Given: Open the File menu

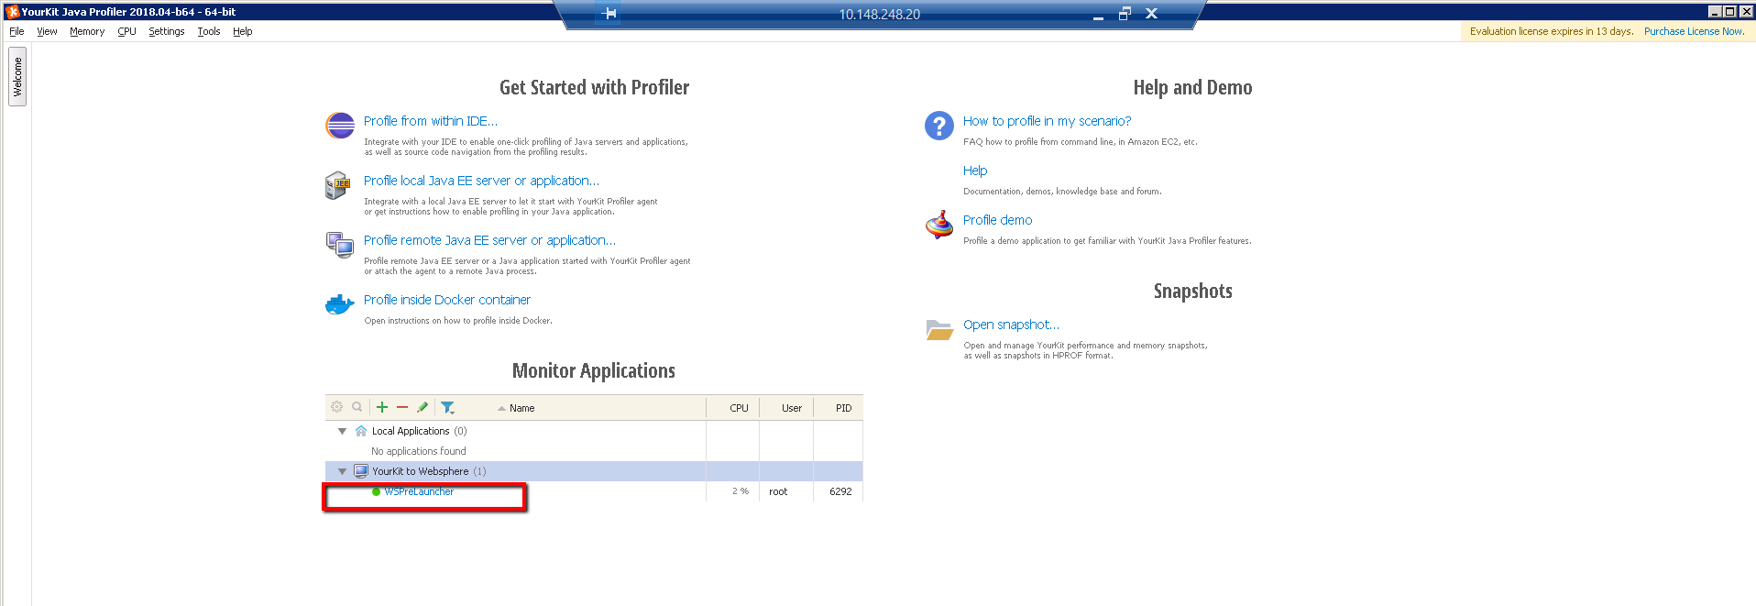Looking at the screenshot, I should (16, 31).
